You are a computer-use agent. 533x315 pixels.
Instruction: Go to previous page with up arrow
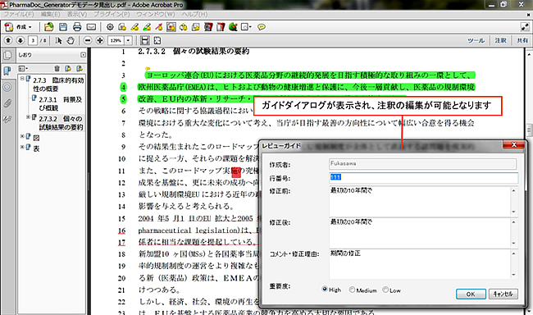coord(8,40)
